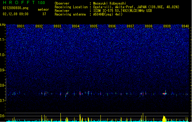The height and width of the screenshot is (122, 192).
Task: Click the 0939 time marker
Action: pyautogui.click(x=167, y=26)
